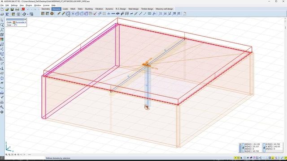Switch to the R.C. Design tab
The height and width of the screenshot is (161, 287).
(121, 9)
